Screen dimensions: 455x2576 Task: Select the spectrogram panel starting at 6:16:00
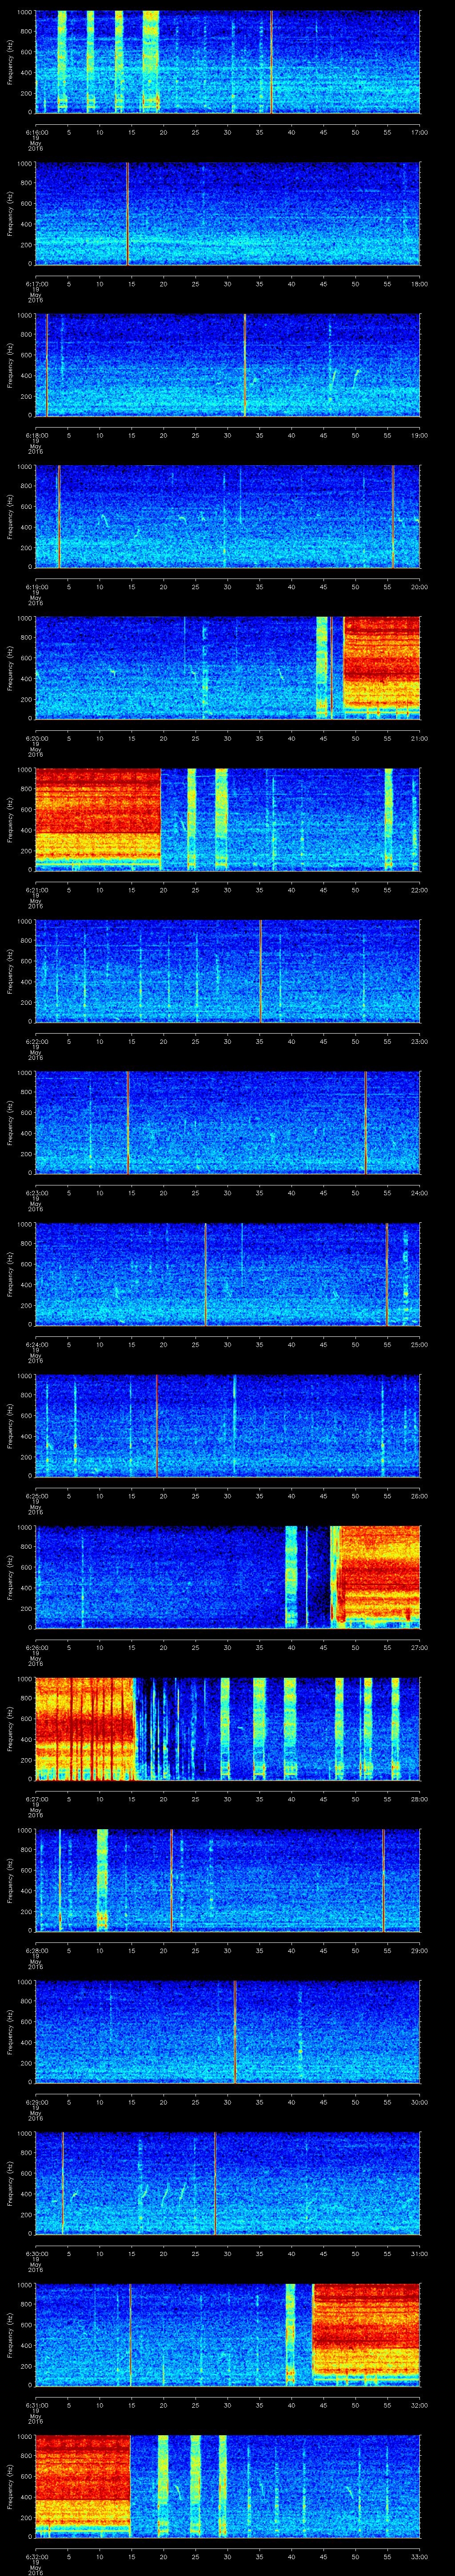228,62
